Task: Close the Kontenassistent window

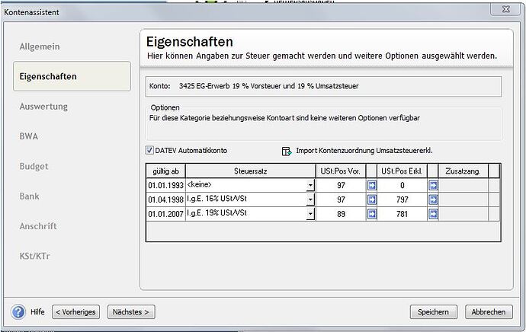Action: [506, 9]
